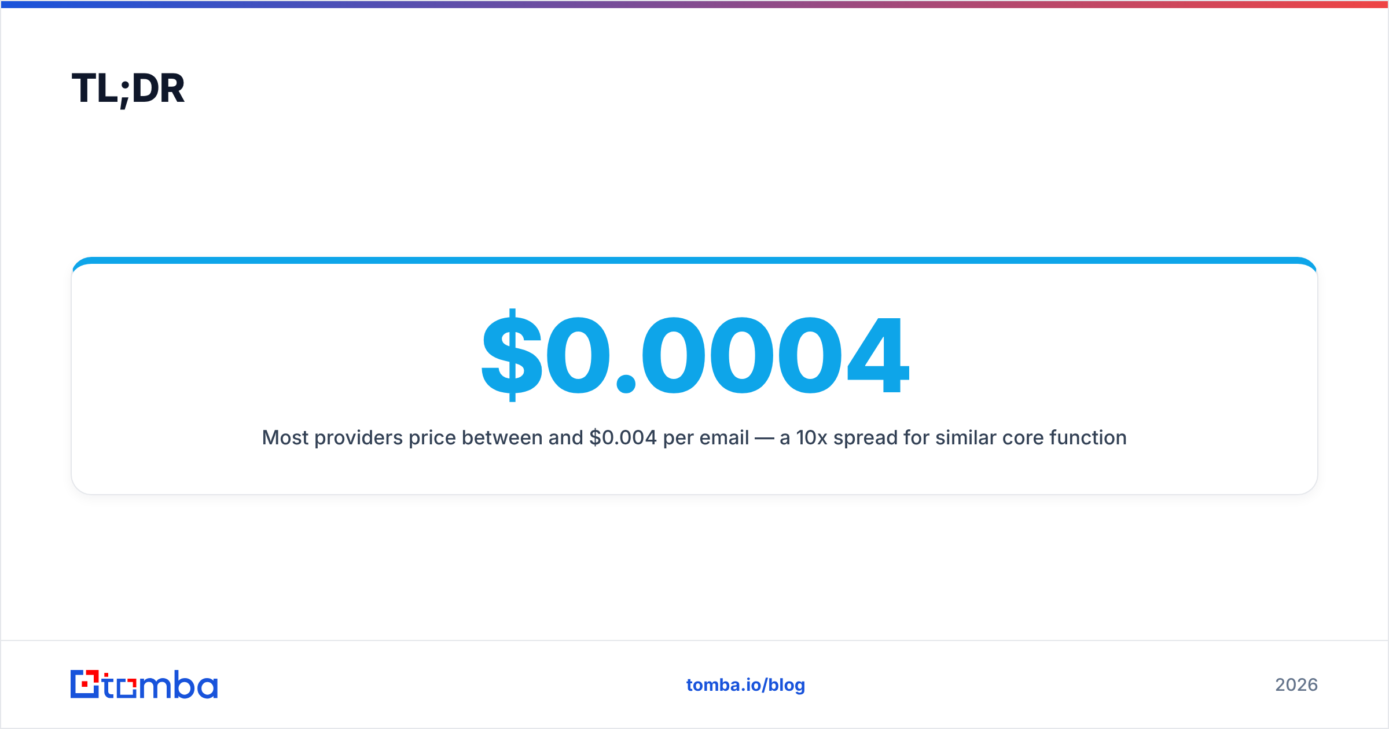Screen dimensions: 1389x729
Task: Select the TL;DR heading
Action: [x=128, y=89]
